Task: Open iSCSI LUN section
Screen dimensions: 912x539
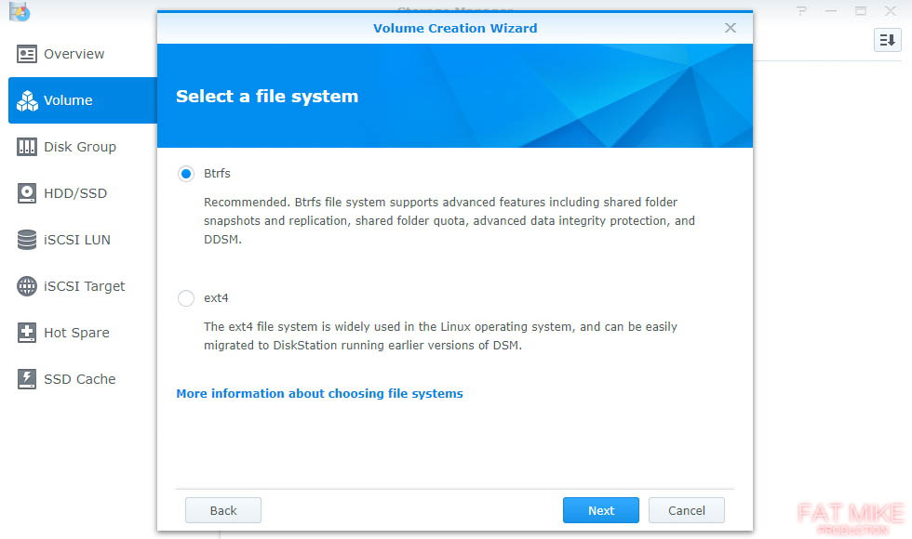Action: click(x=83, y=240)
